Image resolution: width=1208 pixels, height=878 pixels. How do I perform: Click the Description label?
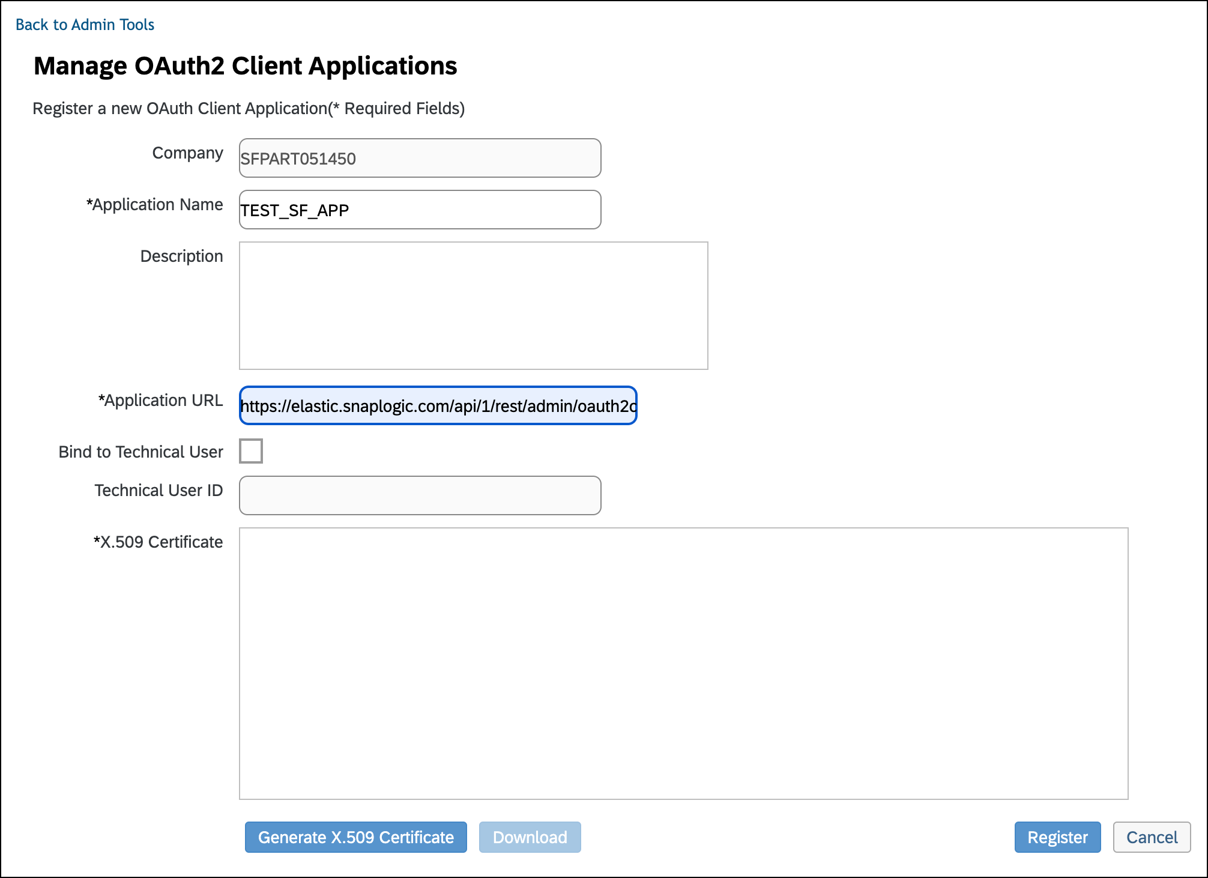[x=181, y=256]
